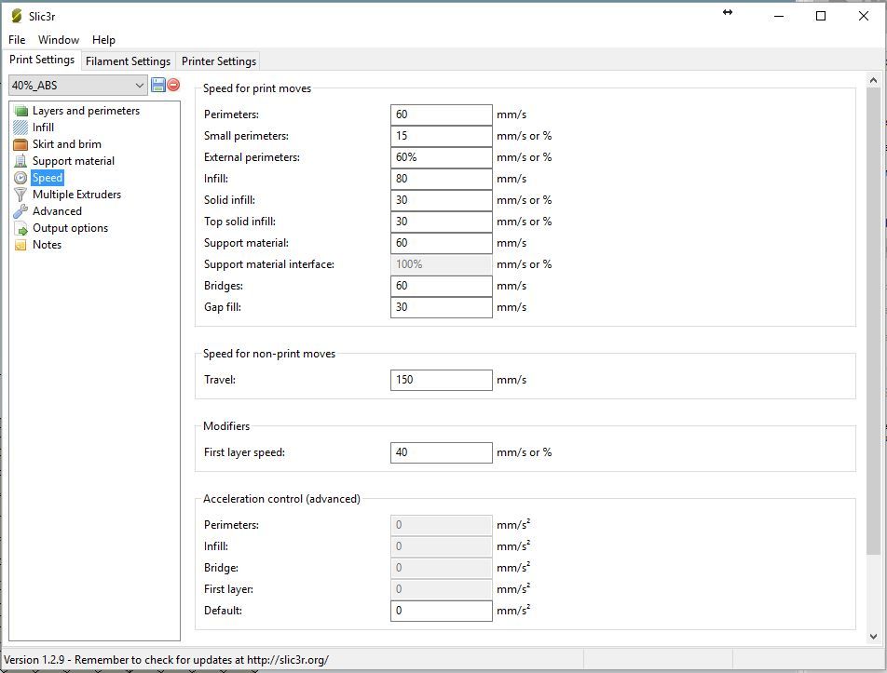This screenshot has height=673, width=887.
Task: Click the Multiple Extruders funnel icon
Action: coord(20,195)
